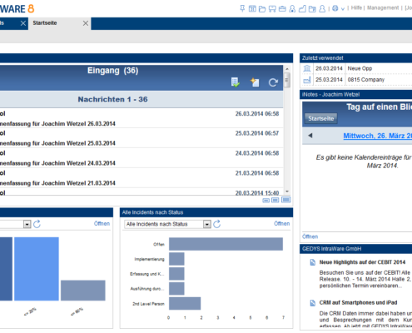Click the person with badge icon
This screenshot has height=333, width=412.
[292, 9]
